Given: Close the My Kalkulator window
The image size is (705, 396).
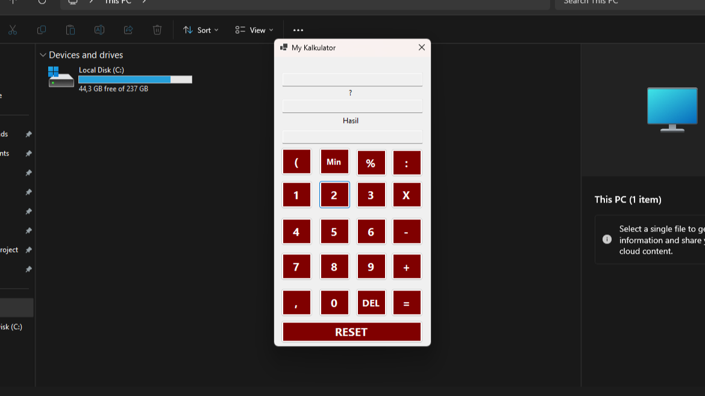Looking at the screenshot, I should click(422, 48).
